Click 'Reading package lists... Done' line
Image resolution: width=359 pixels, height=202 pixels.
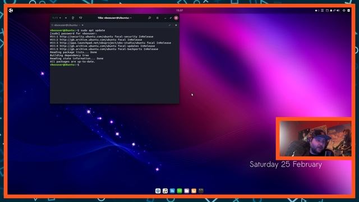(73, 52)
